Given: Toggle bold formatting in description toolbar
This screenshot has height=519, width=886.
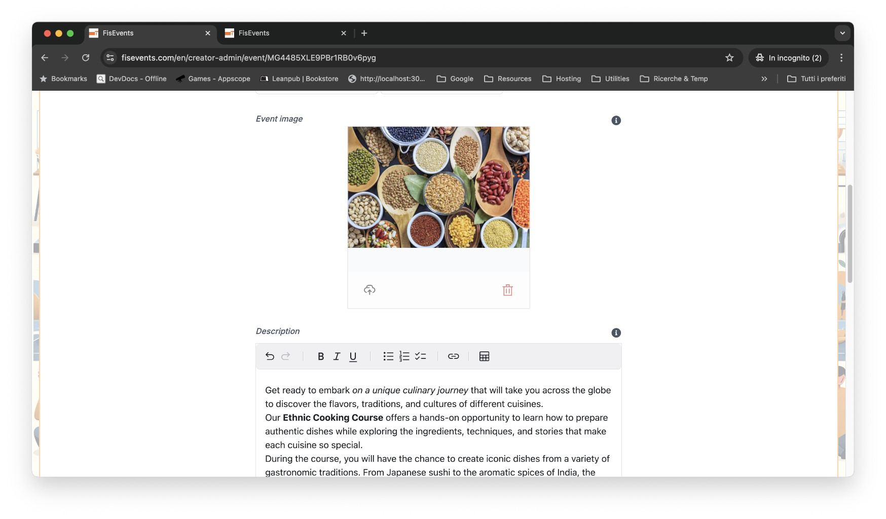Looking at the screenshot, I should click(321, 356).
